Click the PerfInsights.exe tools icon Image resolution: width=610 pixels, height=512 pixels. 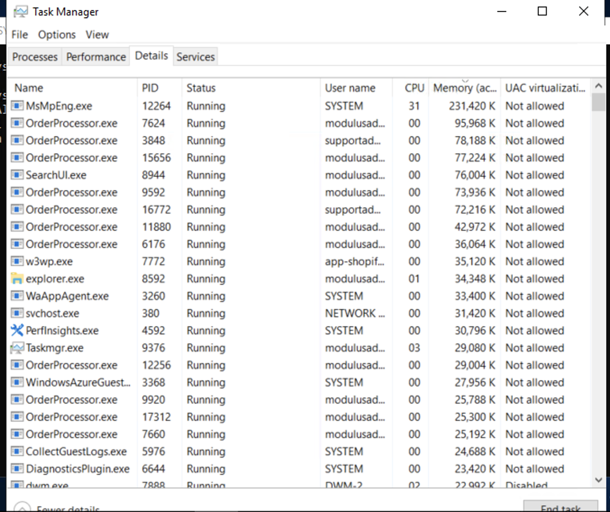[x=16, y=330]
